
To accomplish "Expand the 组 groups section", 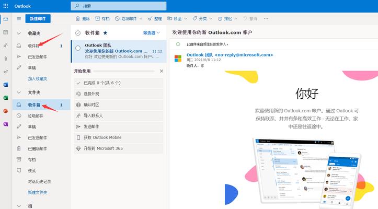I will [19, 206].
